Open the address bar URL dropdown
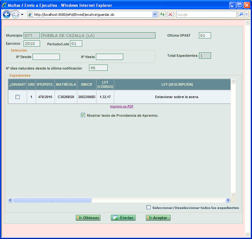The height and width of the screenshot is (239, 252). click(155, 15)
